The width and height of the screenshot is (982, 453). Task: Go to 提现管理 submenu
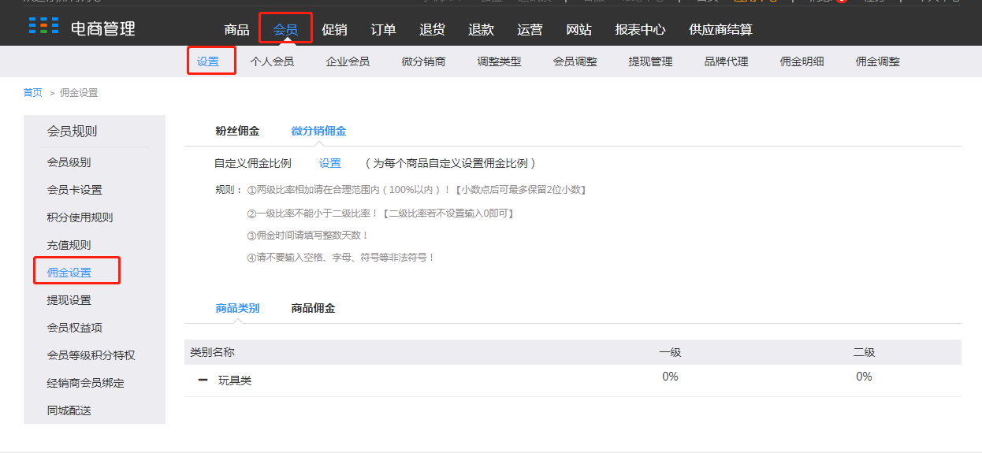tap(650, 61)
